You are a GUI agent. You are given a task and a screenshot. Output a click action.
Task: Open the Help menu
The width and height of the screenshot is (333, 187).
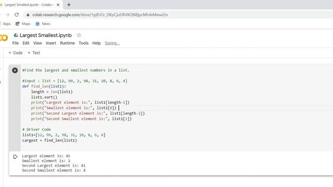click(x=96, y=43)
